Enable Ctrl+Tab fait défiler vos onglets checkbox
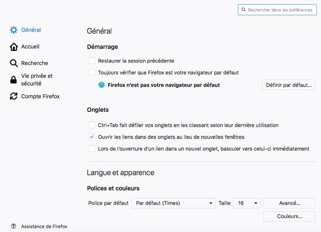 coord(91,125)
